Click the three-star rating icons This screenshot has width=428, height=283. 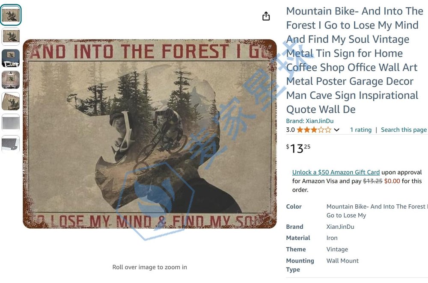pos(314,130)
